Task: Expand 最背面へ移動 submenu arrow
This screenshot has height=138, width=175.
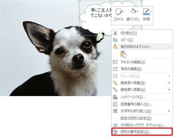Action: [169, 90]
